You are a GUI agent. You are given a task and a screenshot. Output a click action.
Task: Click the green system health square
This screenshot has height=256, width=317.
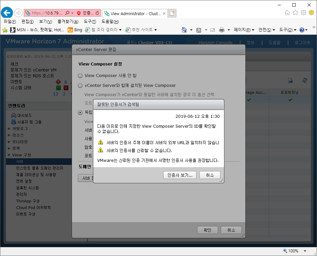pos(58,88)
